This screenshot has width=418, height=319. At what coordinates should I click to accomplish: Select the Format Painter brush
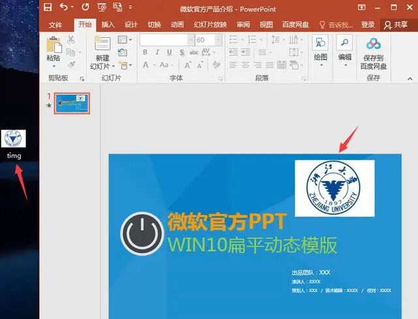coord(71,65)
